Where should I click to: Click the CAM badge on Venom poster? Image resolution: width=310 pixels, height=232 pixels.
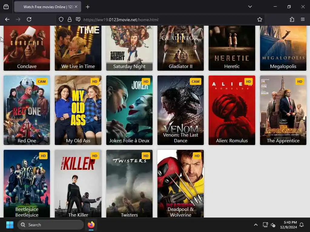click(195, 82)
